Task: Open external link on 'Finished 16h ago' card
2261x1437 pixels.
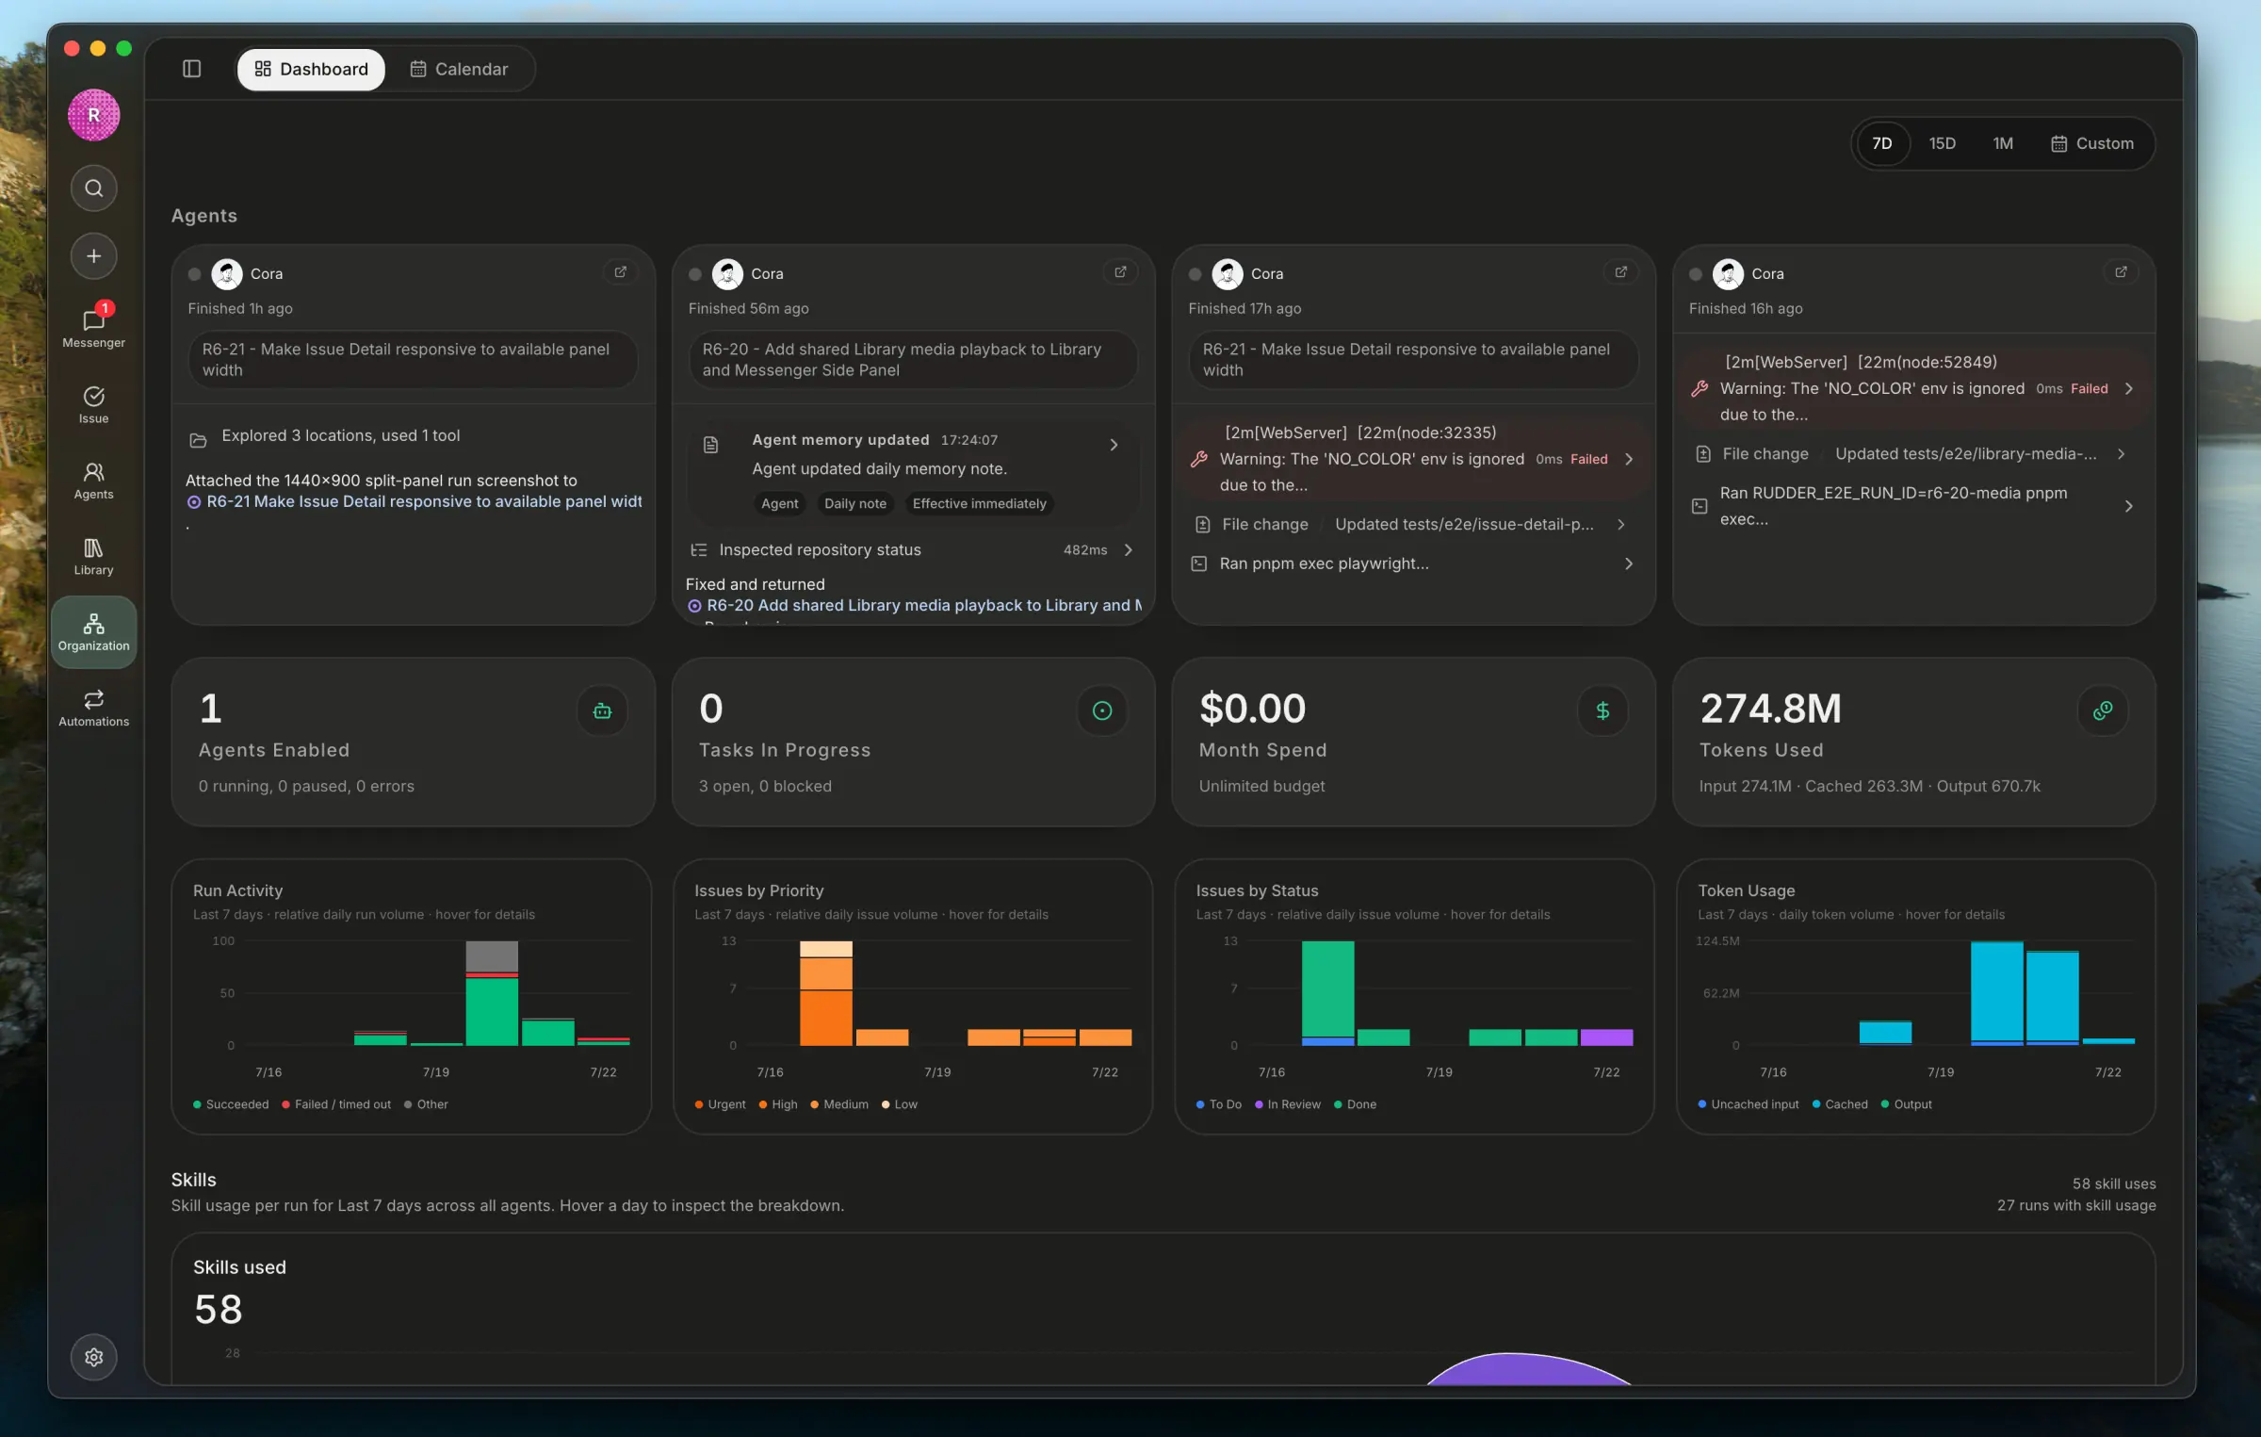Action: (x=2121, y=272)
